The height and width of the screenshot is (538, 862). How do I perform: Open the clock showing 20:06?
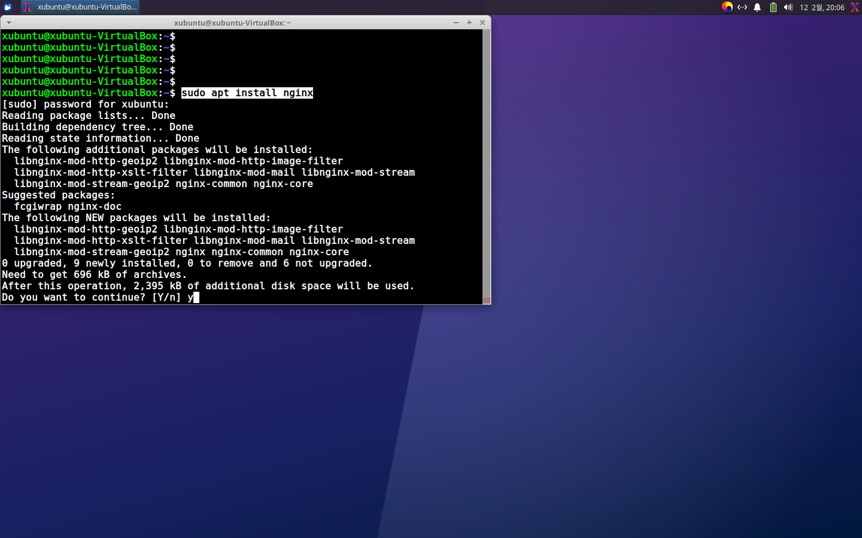(x=822, y=7)
